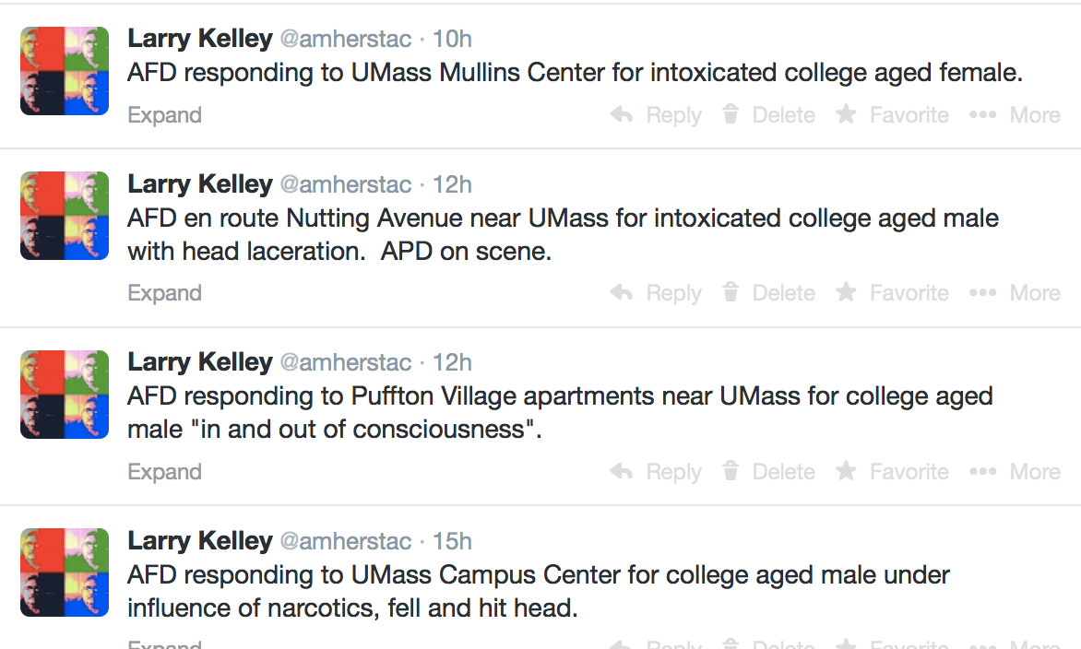Click Reply arrow icon on Mullins Center tweet

tap(622, 115)
